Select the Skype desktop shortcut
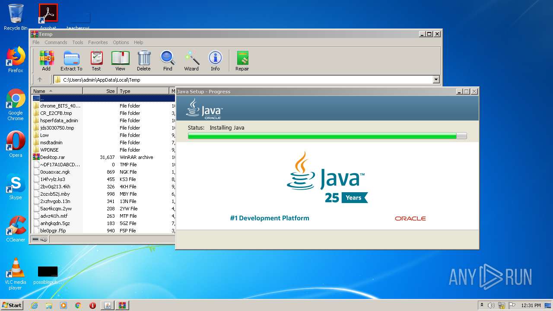 click(16, 187)
